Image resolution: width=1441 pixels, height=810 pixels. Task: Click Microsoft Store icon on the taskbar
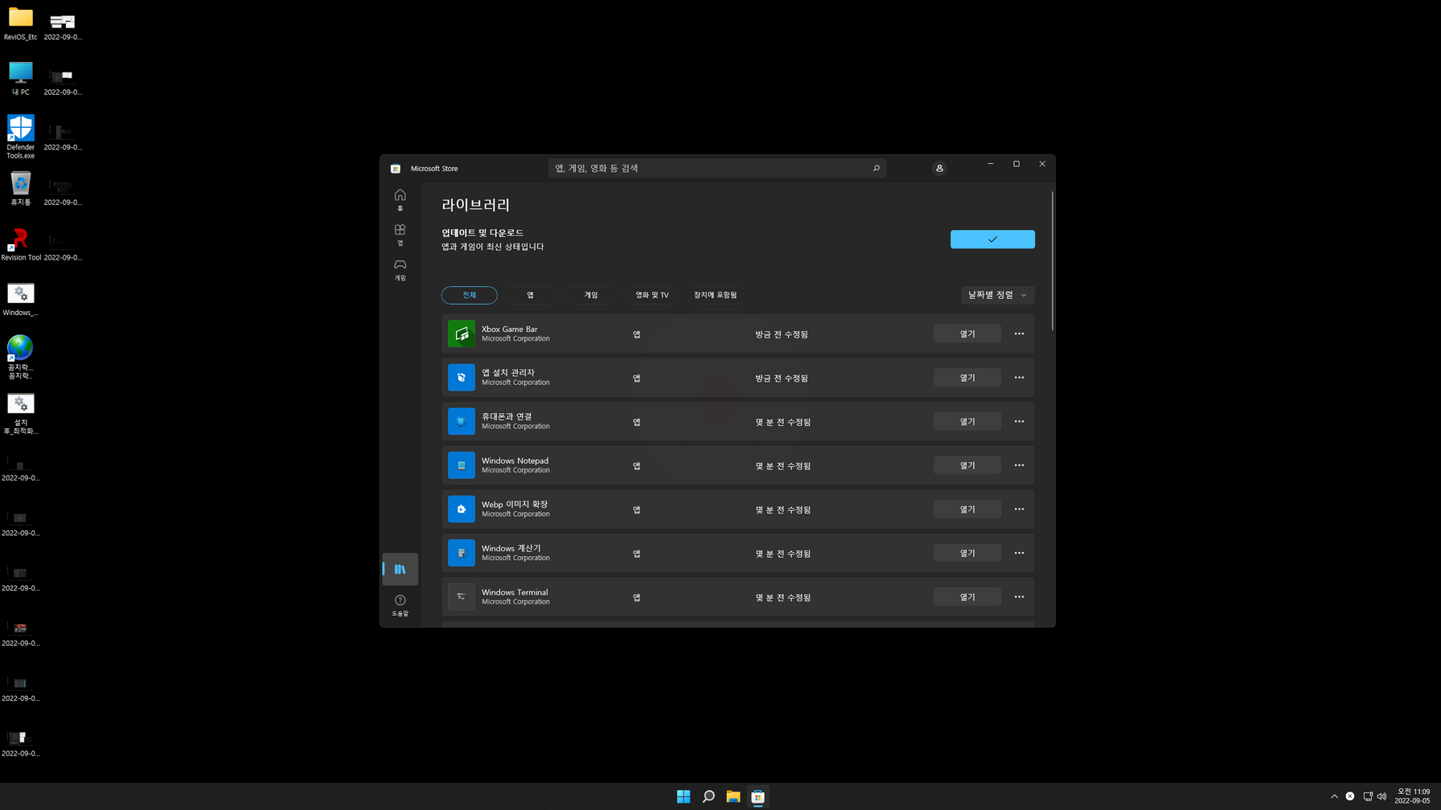(757, 796)
